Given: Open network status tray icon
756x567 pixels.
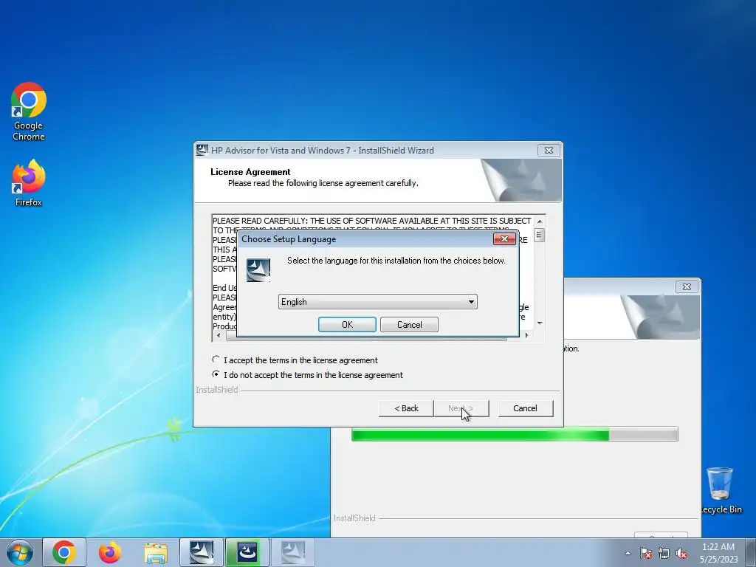Looking at the screenshot, I should (664, 553).
